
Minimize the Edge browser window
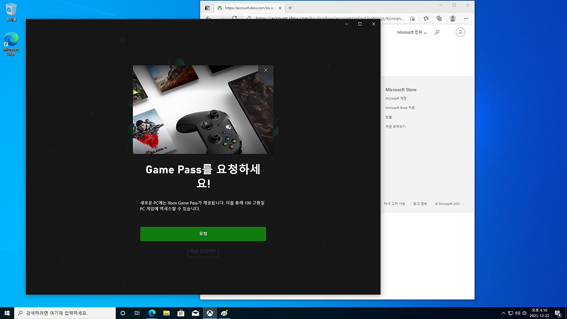(x=440, y=5)
